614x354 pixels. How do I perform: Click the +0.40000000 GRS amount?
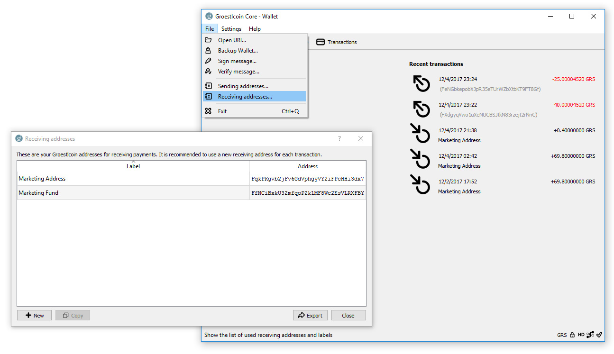574,130
